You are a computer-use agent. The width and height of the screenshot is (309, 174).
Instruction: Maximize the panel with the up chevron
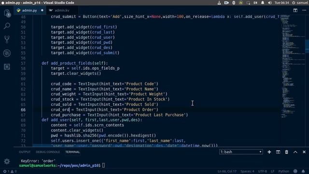[x=295, y=152]
